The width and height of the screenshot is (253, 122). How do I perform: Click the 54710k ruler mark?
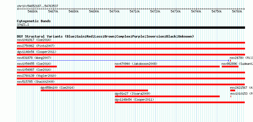135,11
